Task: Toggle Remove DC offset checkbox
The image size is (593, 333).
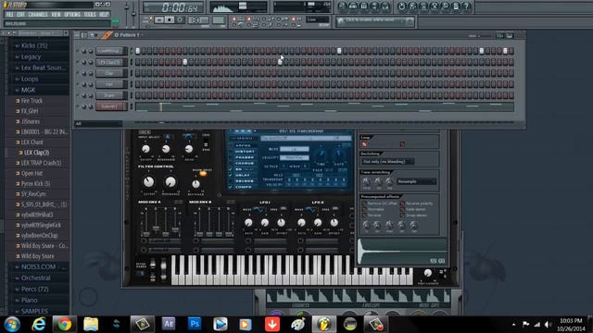Action: (364, 203)
